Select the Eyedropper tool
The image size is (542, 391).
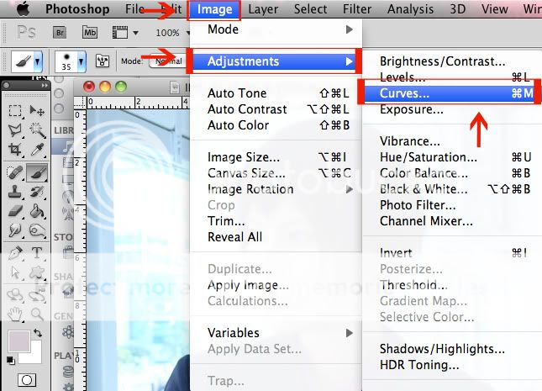[37, 150]
